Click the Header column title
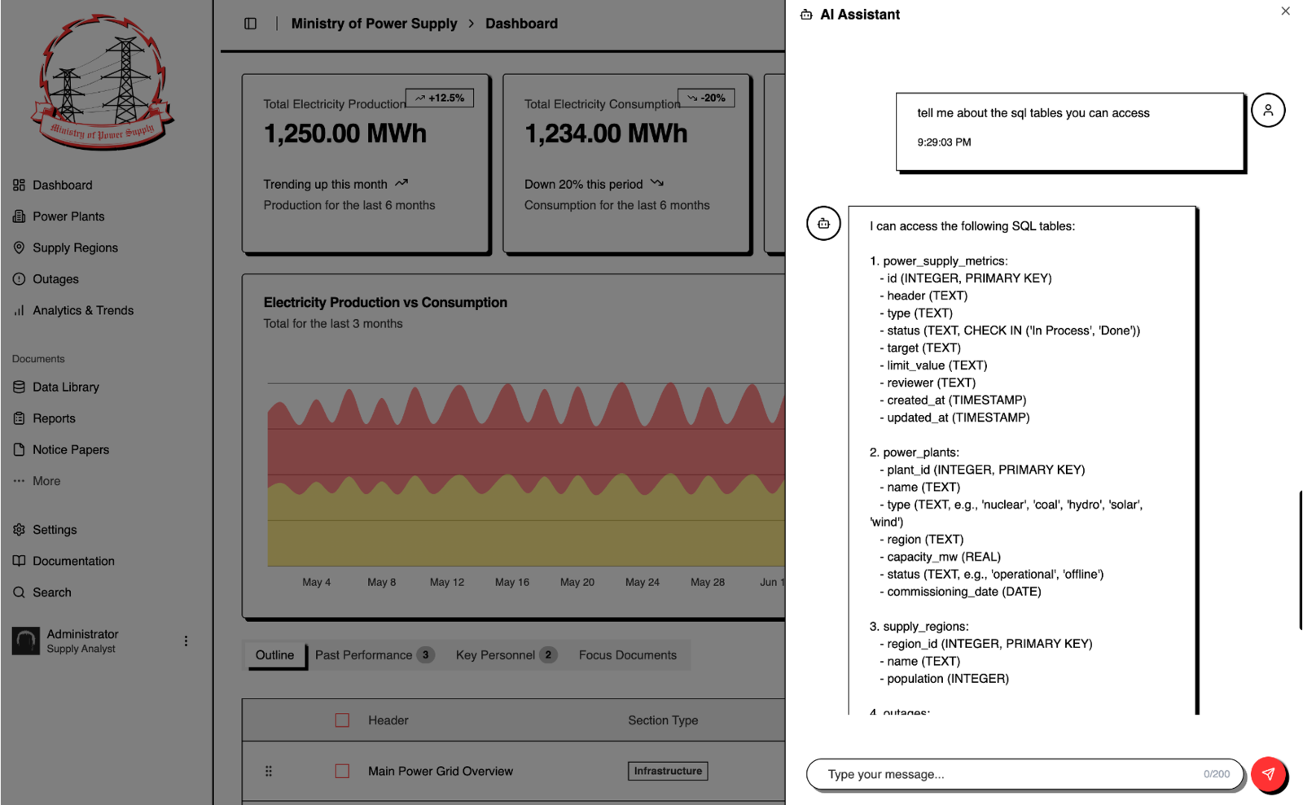Screen dimensions: 1303x805 (388, 720)
